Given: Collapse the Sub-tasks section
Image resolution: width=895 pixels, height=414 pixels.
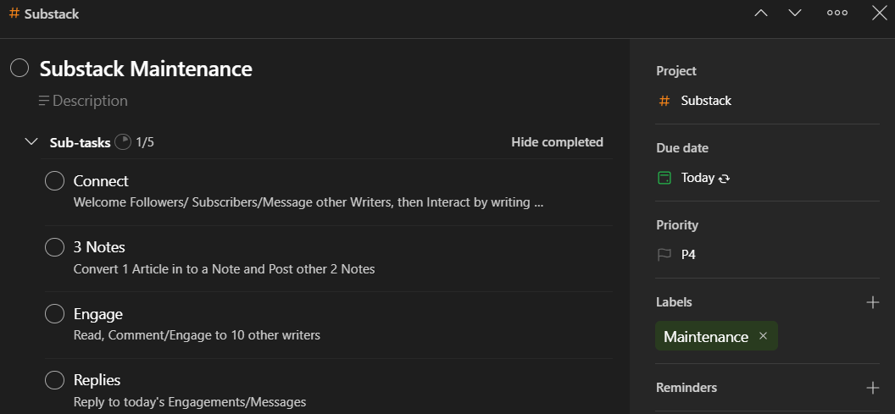Looking at the screenshot, I should pos(31,141).
